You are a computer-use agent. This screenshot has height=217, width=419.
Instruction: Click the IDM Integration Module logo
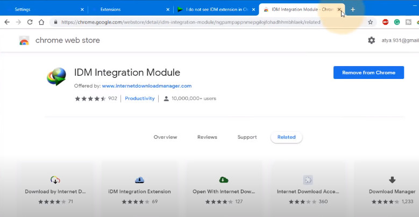tap(56, 77)
